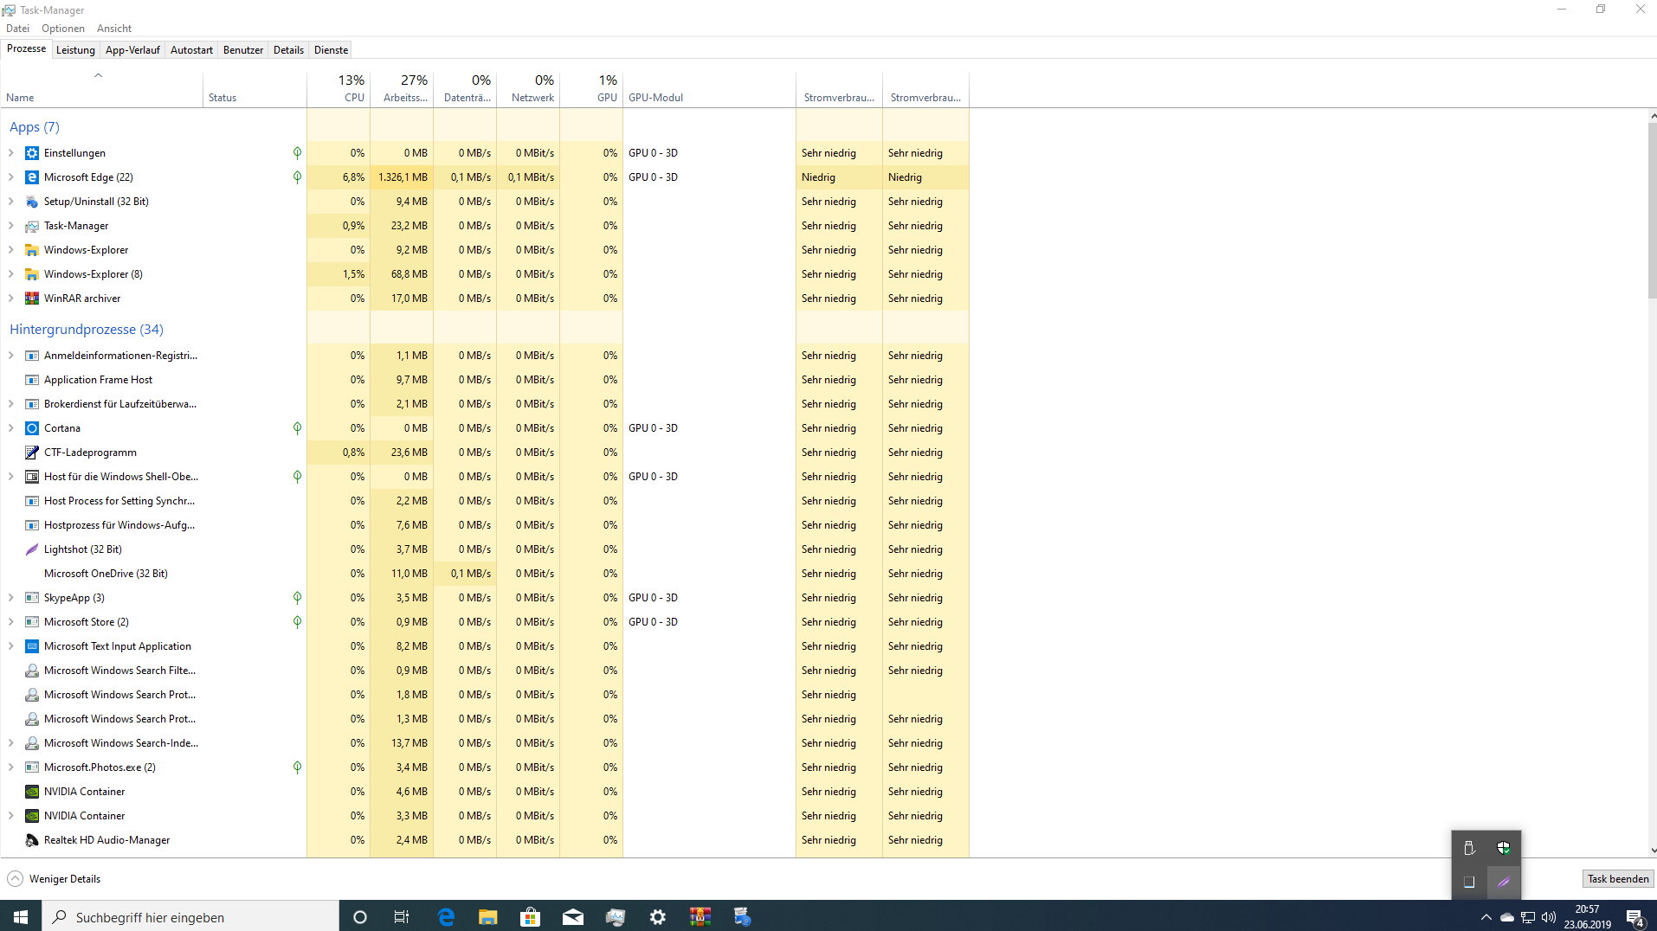This screenshot has width=1657, height=931.
Task: Open Microsoft Edge from the taskbar
Action: [446, 917]
